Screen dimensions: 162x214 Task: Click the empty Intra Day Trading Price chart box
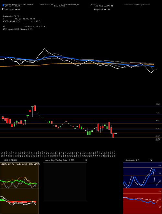tap(65, 182)
